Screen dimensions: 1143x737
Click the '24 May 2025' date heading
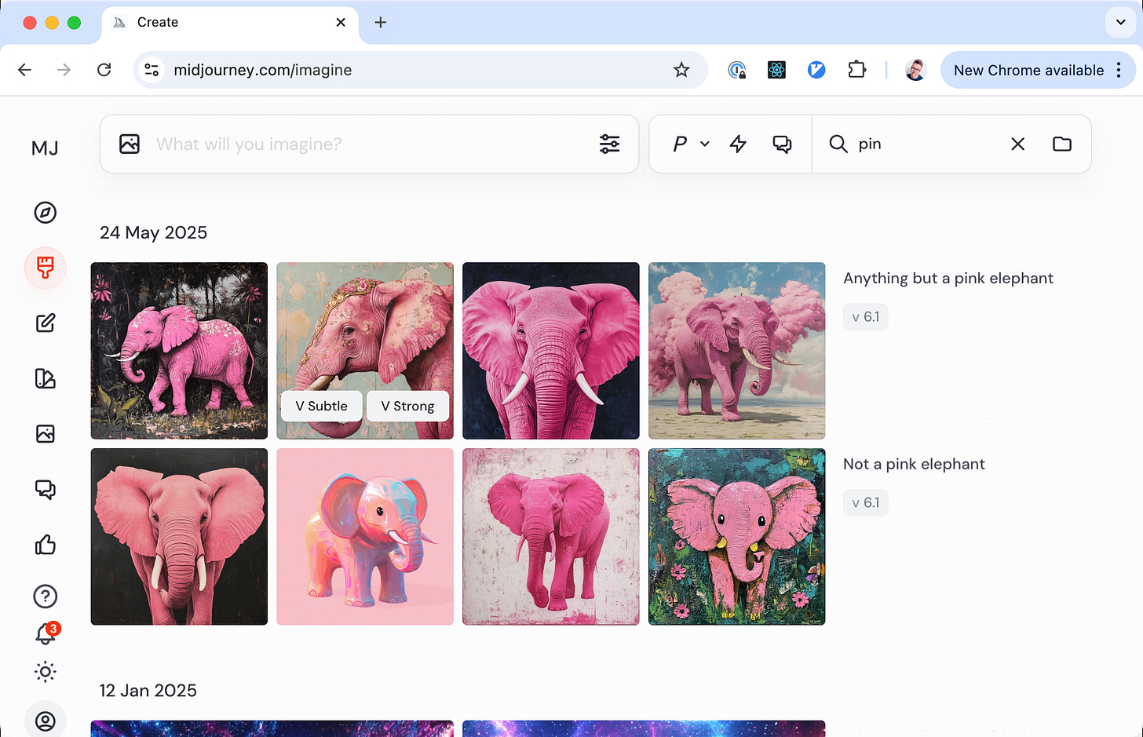pyautogui.click(x=154, y=232)
